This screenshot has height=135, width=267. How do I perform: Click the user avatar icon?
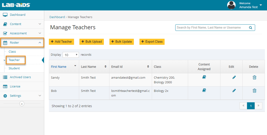tap(231, 5)
